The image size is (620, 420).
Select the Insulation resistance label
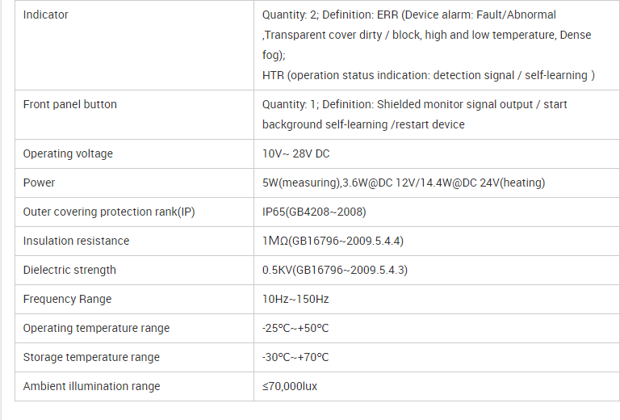click(76, 241)
